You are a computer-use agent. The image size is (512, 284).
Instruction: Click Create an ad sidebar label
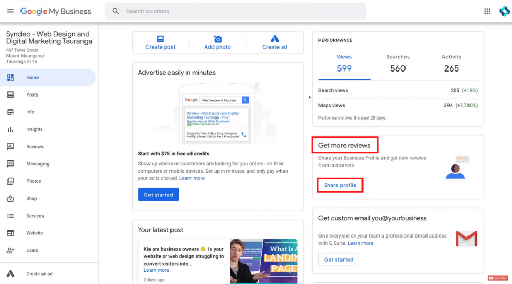point(39,274)
